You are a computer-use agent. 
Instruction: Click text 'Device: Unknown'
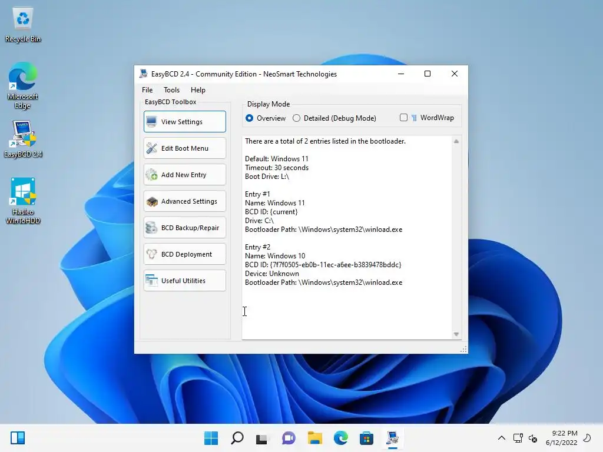[x=272, y=274]
